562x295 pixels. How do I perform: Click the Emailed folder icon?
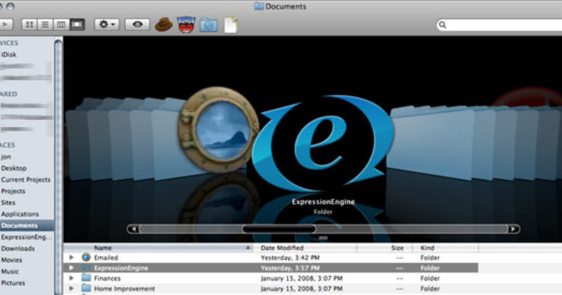(86, 258)
